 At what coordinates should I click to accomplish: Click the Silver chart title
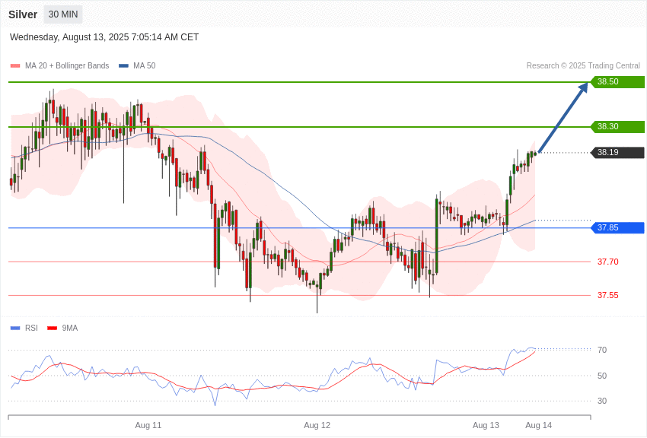click(23, 14)
